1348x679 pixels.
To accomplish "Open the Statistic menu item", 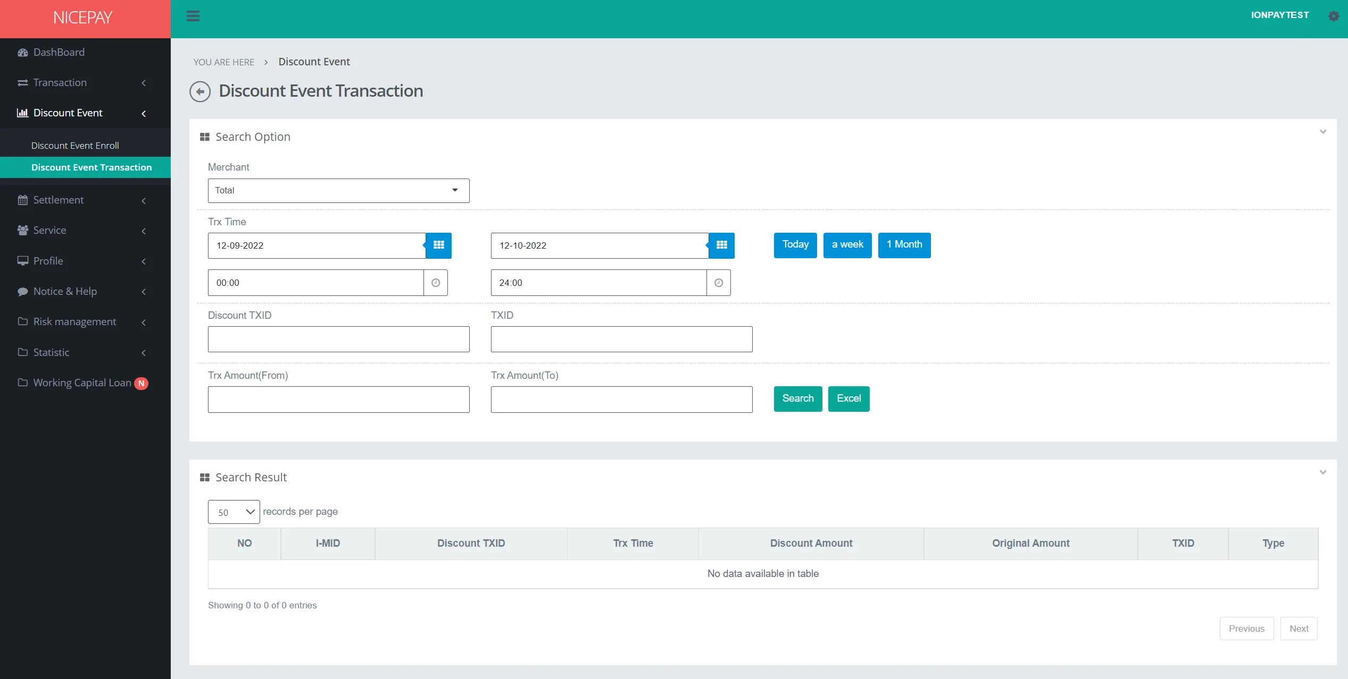I will tap(52, 353).
